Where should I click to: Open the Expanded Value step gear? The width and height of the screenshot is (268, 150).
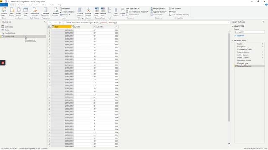[263, 52]
